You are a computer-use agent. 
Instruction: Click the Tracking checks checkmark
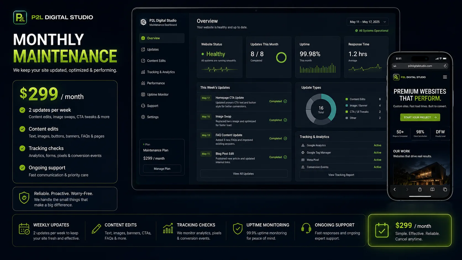(22, 148)
